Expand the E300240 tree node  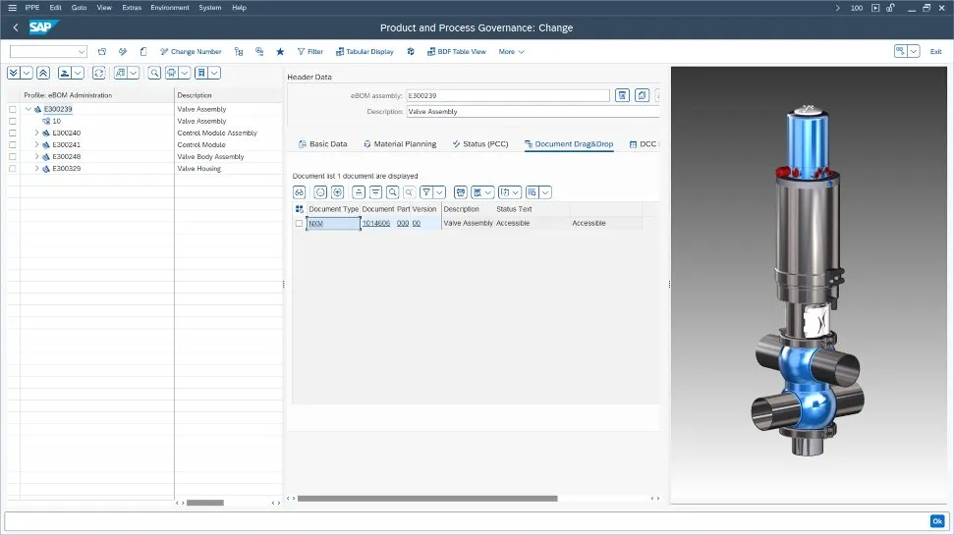tap(36, 133)
